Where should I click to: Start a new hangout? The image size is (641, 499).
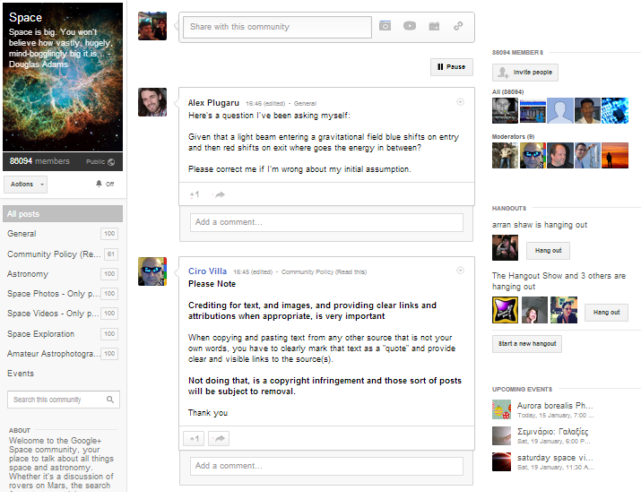click(527, 344)
